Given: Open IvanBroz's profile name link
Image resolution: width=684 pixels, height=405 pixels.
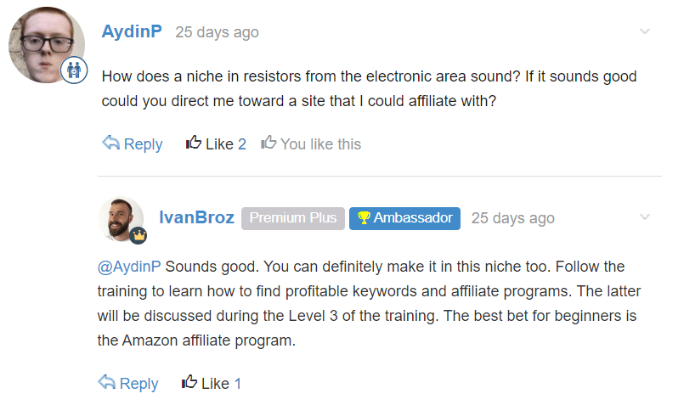Looking at the screenshot, I should point(196,217).
